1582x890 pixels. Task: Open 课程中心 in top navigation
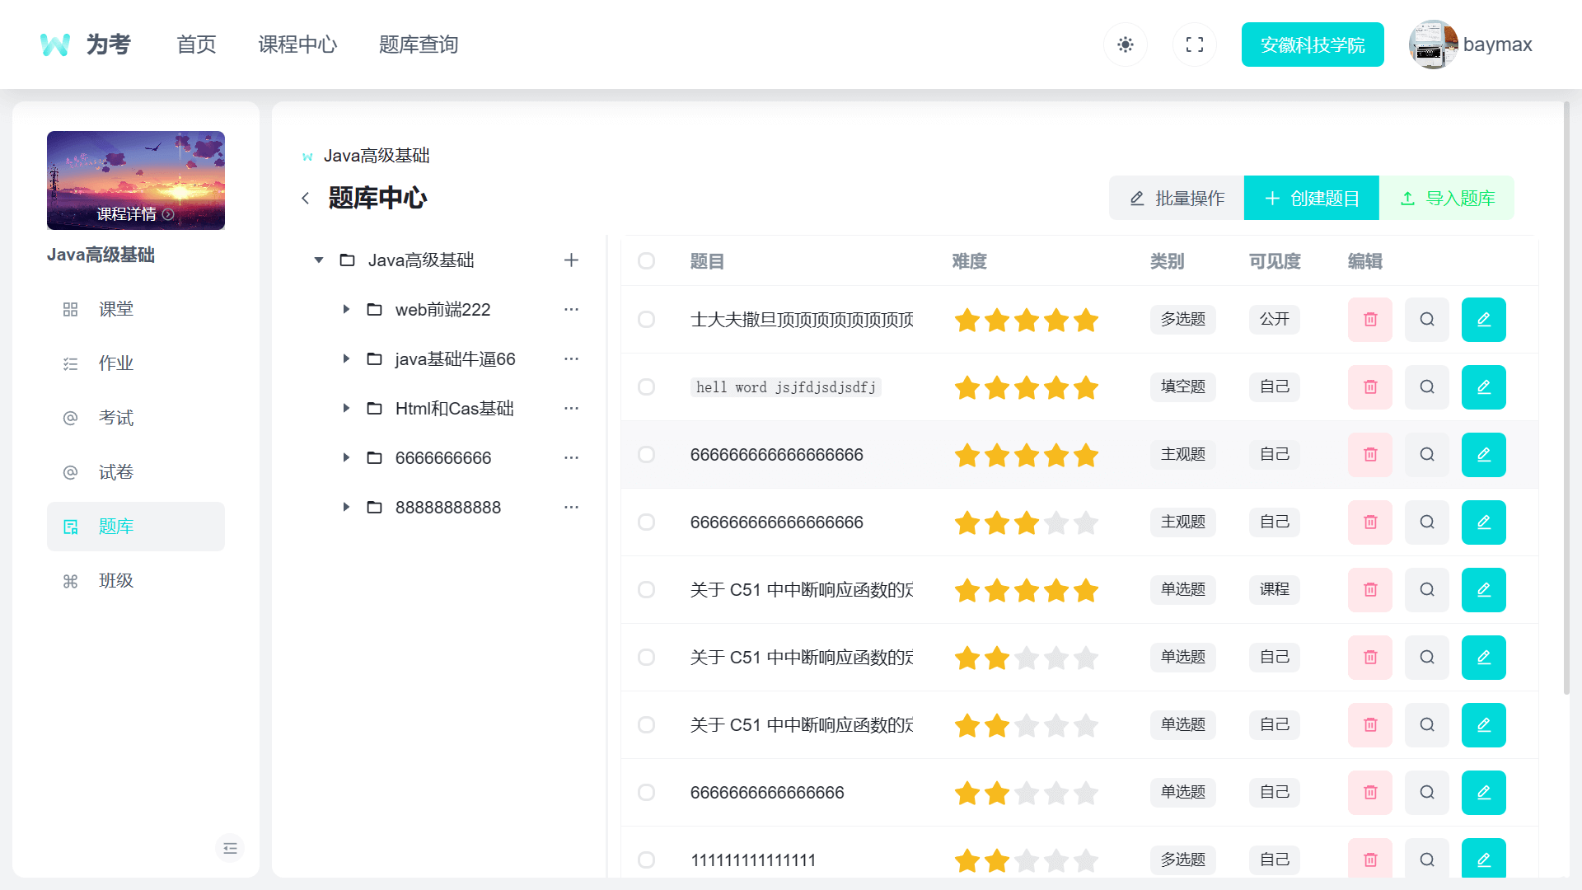(297, 44)
